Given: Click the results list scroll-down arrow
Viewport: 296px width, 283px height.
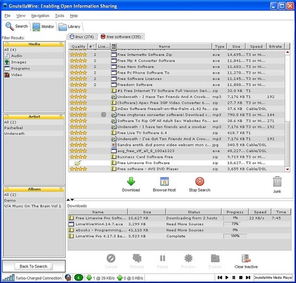Looking at the screenshot, I should [287, 169].
